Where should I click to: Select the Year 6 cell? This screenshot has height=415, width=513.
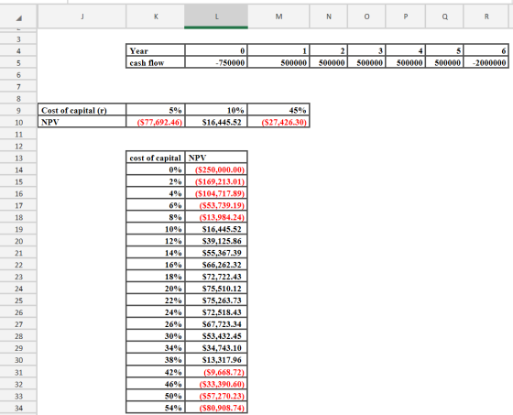pos(486,50)
